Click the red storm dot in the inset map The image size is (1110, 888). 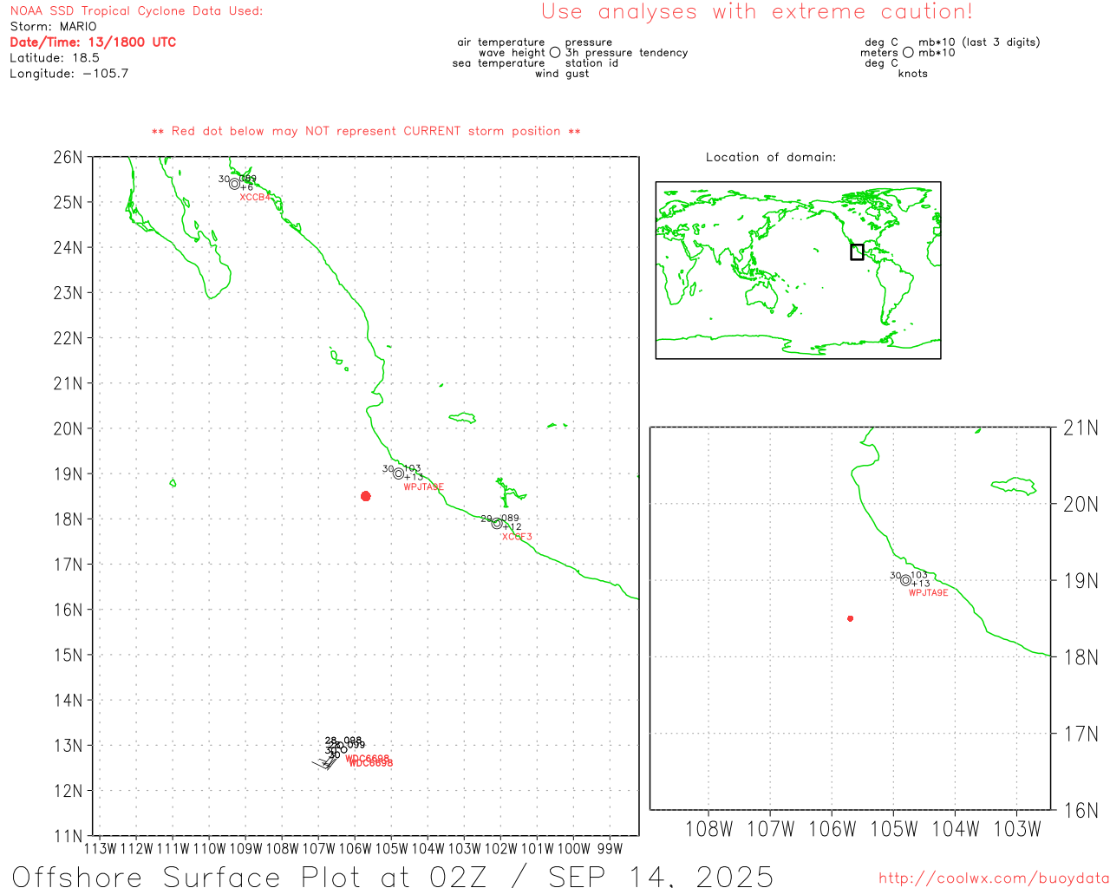tap(851, 618)
